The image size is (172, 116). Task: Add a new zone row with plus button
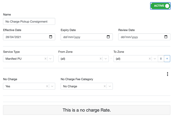click(x=167, y=59)
